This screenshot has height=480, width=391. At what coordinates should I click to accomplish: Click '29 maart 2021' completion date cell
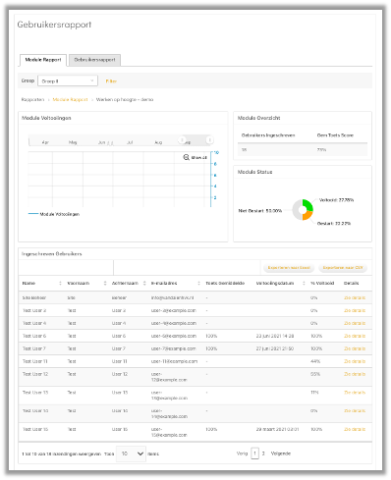[277, 429]
